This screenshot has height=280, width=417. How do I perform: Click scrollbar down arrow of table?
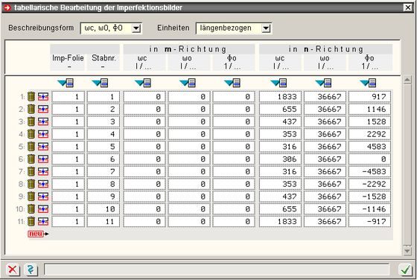pos(407,250)
